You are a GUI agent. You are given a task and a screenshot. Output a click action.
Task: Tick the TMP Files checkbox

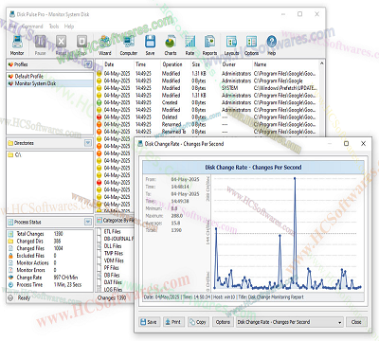click(x=99, y=254)
